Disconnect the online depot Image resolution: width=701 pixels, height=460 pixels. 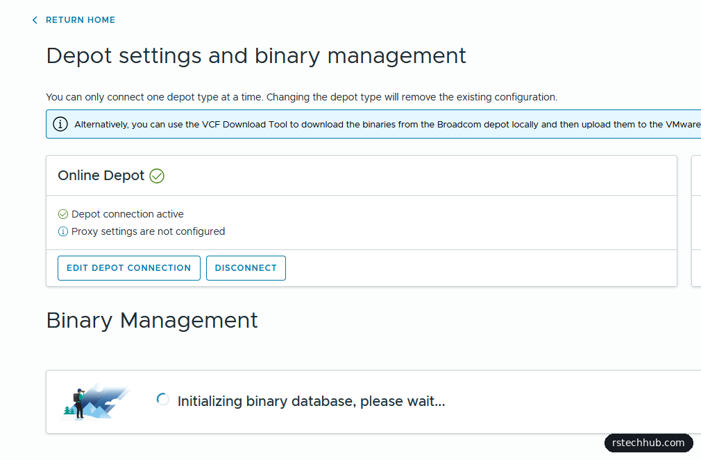[x=246, y=268]
